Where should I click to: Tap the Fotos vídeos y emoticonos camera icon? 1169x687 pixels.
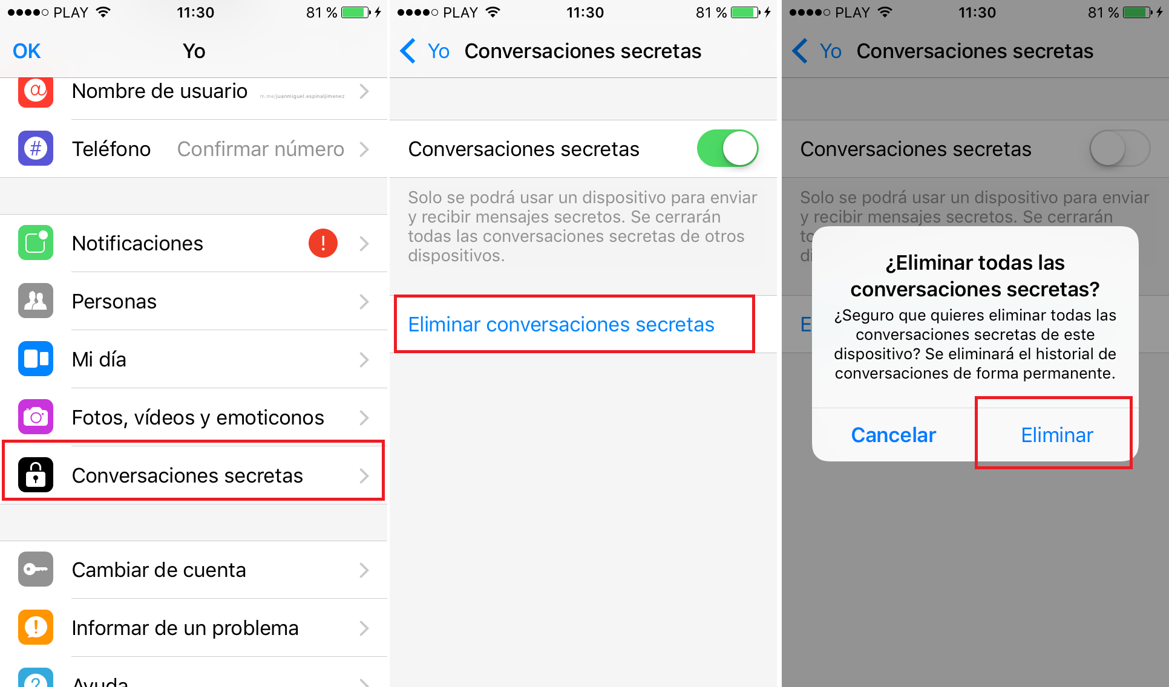[35, 413]
